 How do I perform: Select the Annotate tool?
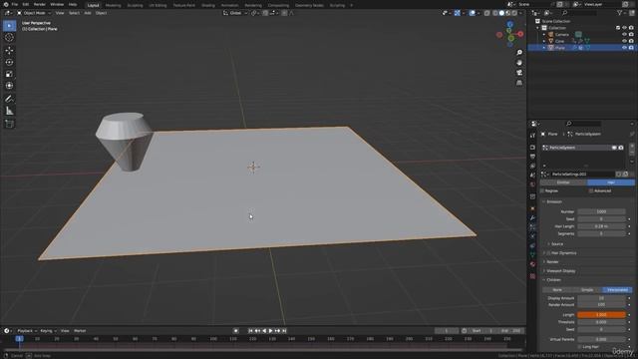coord(9,99)
